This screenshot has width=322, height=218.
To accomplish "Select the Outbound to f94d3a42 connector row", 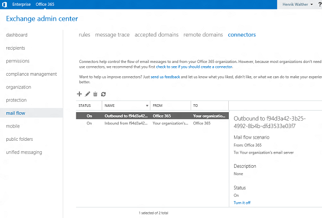I will [152, 116].
